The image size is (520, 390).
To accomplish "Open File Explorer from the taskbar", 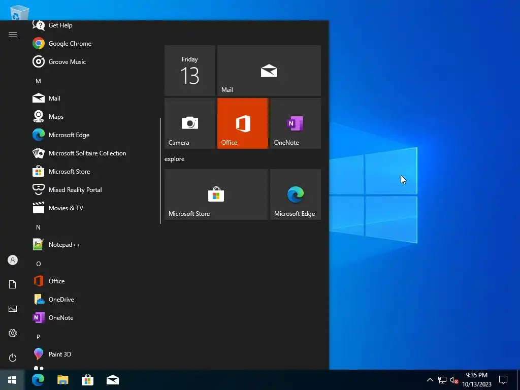I will [x=62, y=380].
